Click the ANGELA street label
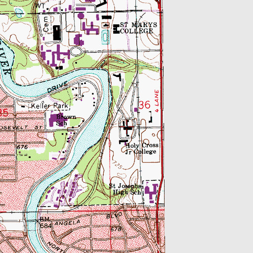The height and width of the screenshot is (253, 253). coord(67,223)
